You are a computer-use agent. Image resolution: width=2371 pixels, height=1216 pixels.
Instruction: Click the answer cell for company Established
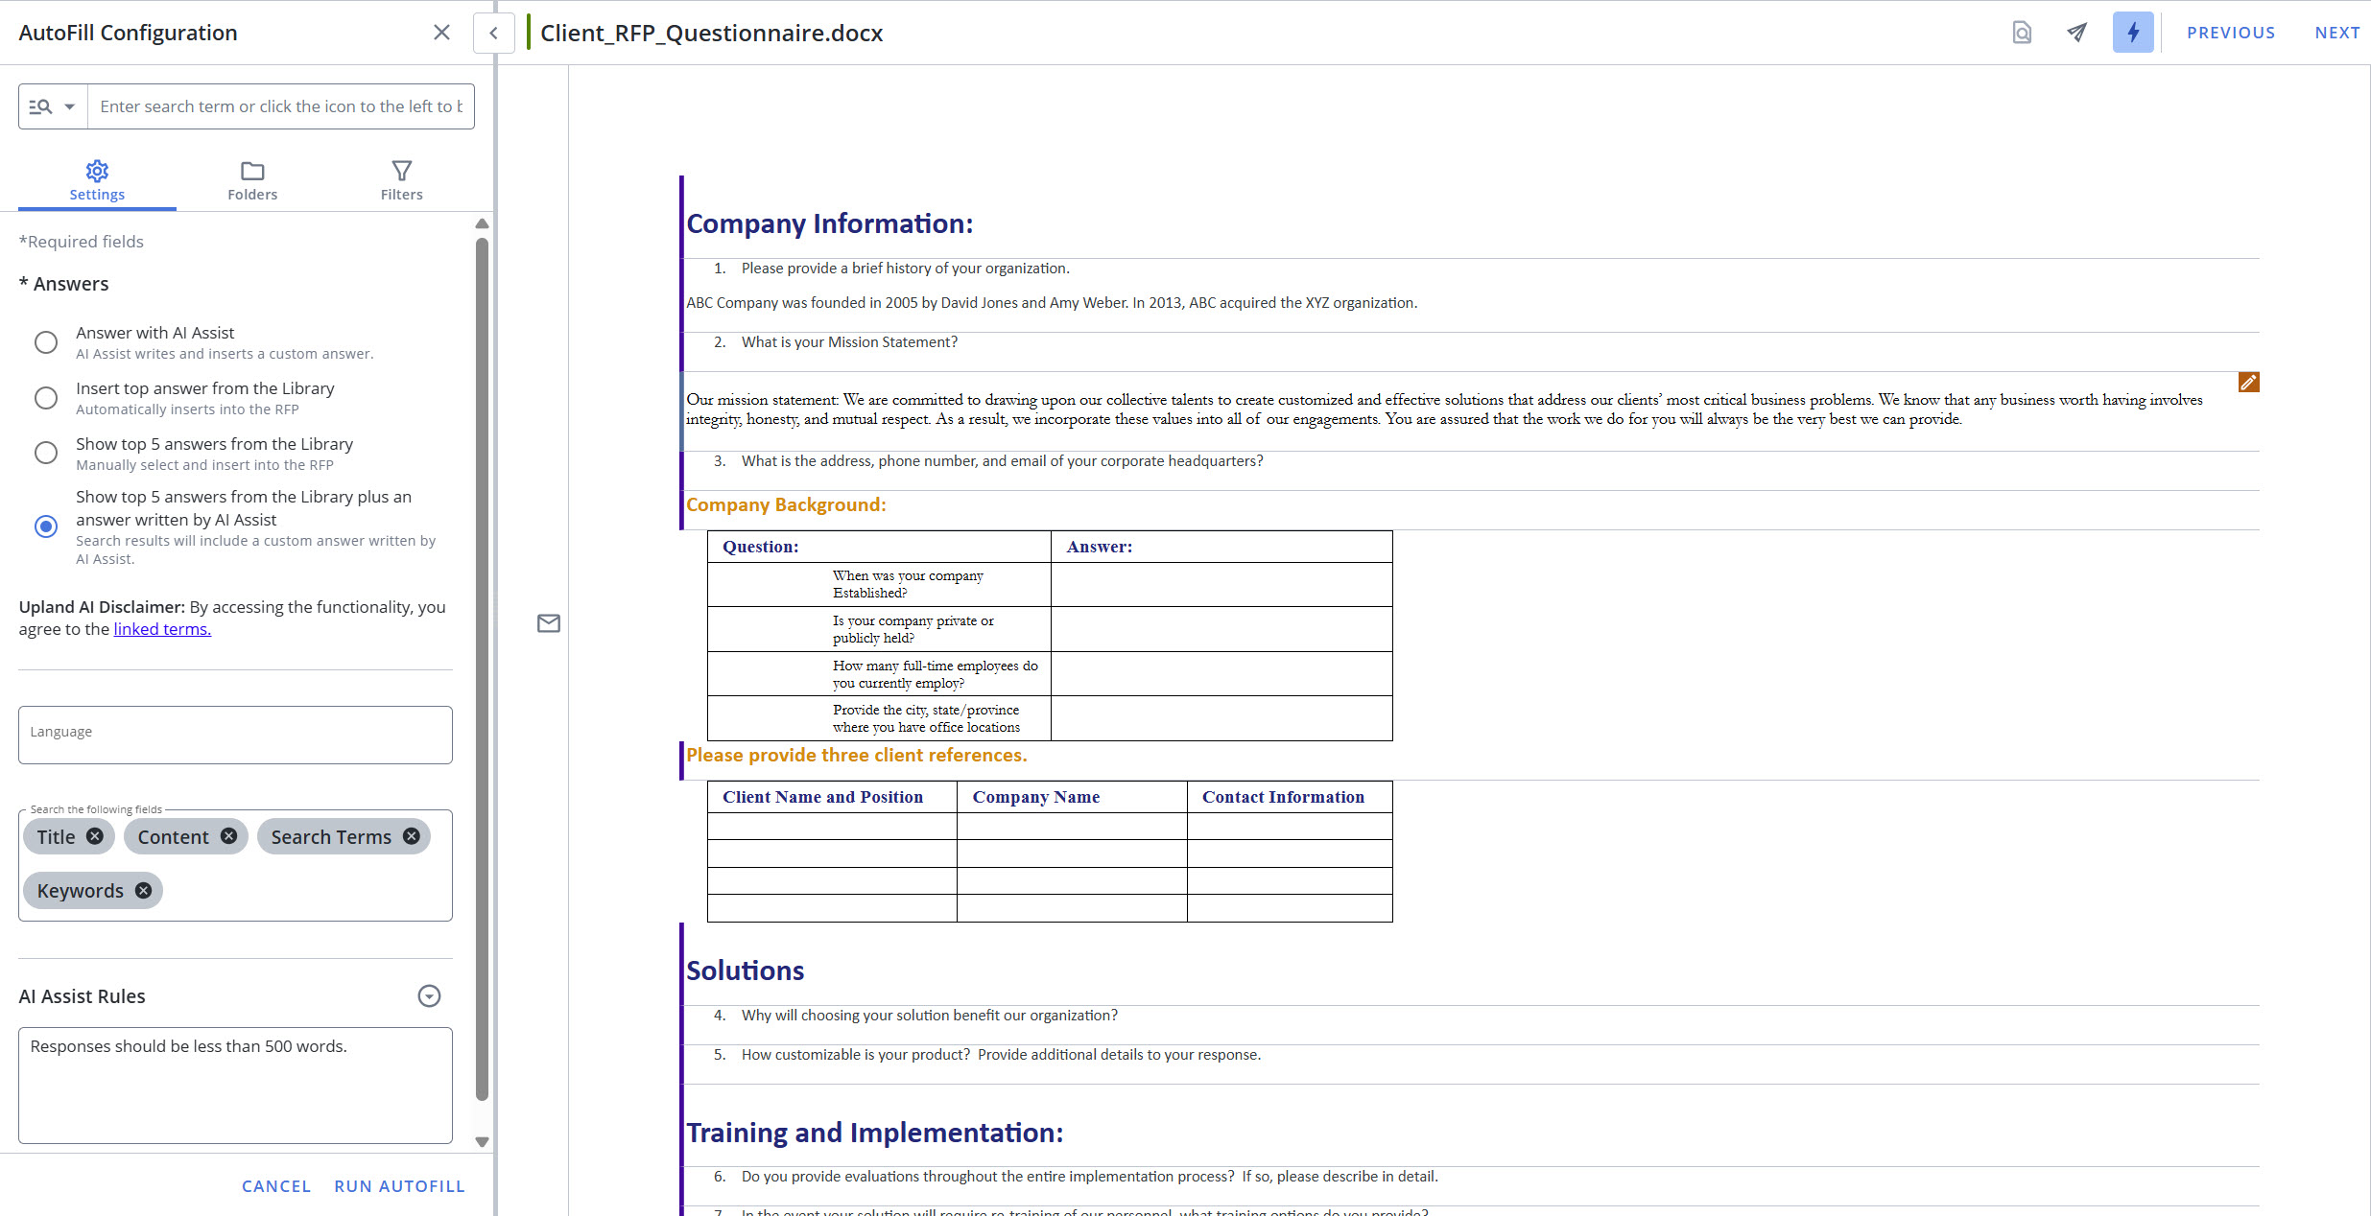(1221, 584)
